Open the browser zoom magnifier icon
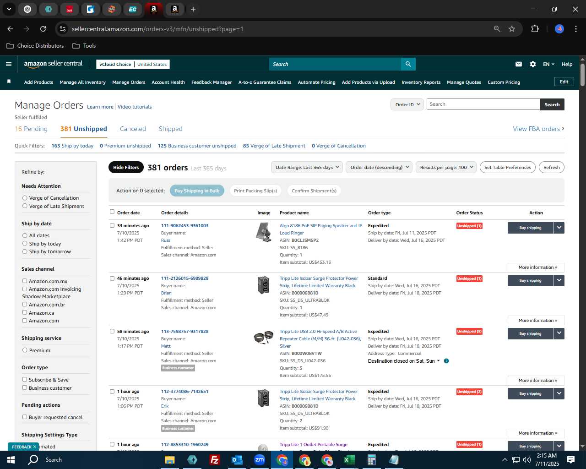 click(497, 29)
